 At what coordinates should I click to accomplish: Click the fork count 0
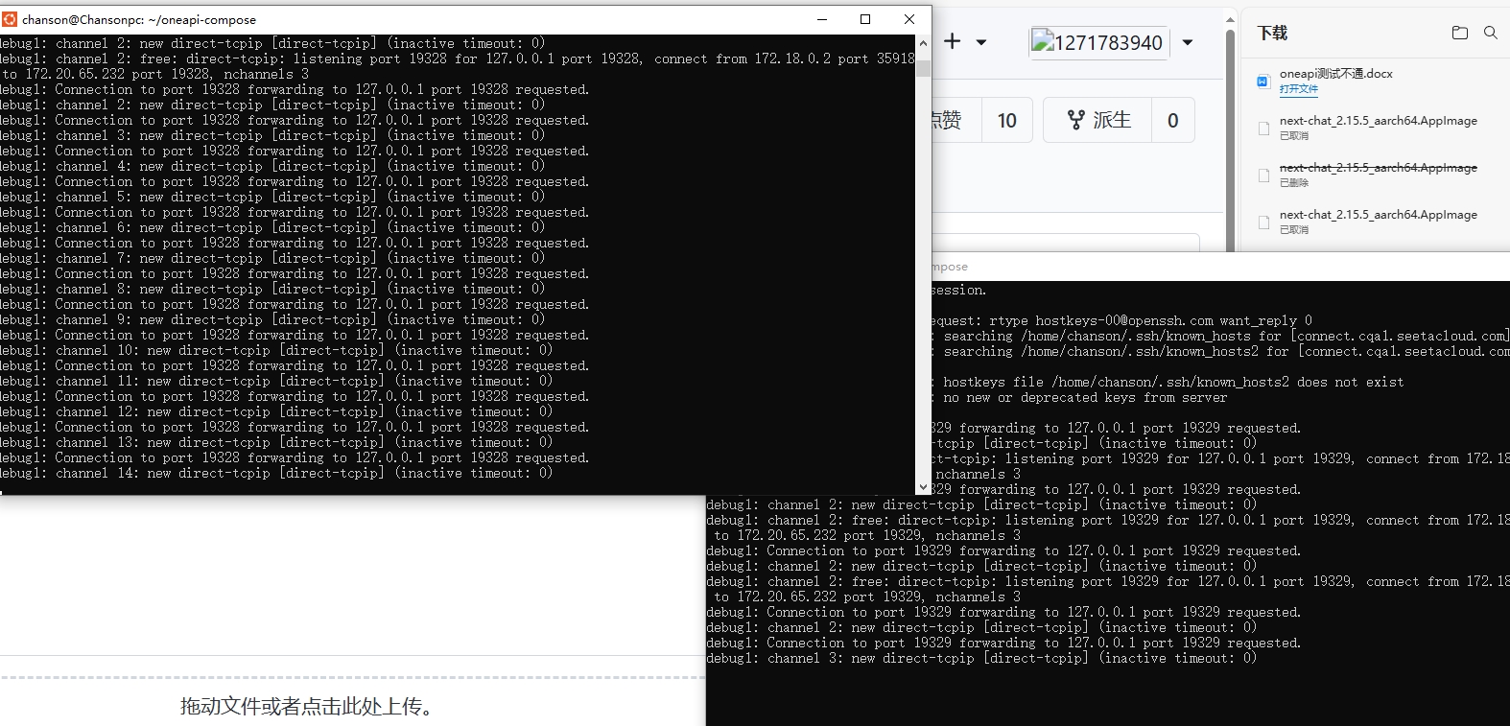point(1172,120)
